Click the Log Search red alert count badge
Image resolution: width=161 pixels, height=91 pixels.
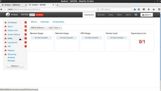tap(26, 42)
